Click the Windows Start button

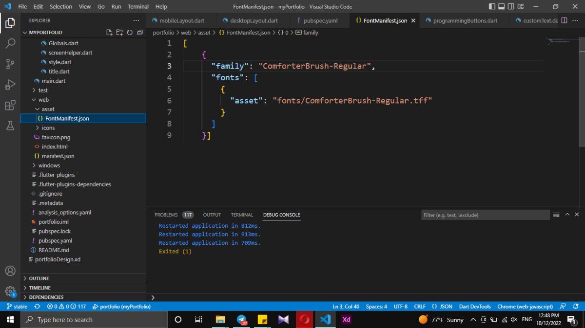pos(10,320)
